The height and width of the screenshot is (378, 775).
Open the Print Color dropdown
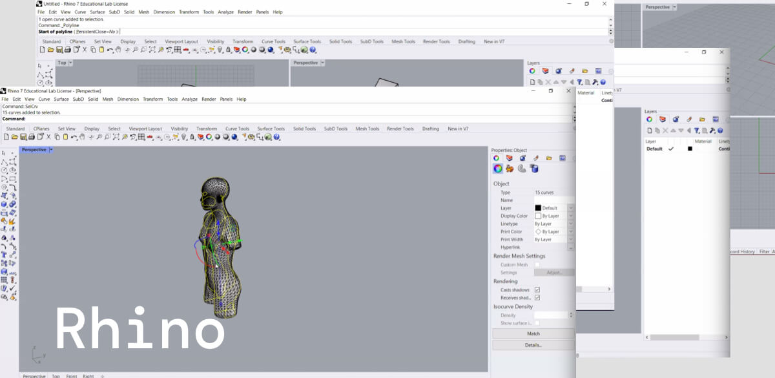click(x=570, y=231)
